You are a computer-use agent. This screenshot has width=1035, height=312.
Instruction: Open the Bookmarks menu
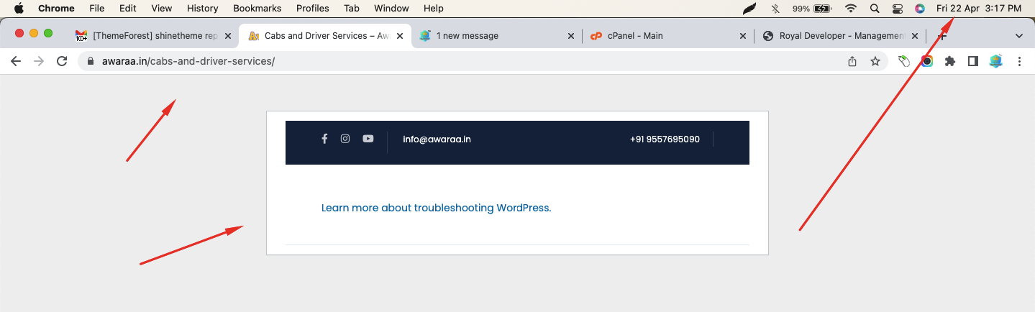coord(257,8)
